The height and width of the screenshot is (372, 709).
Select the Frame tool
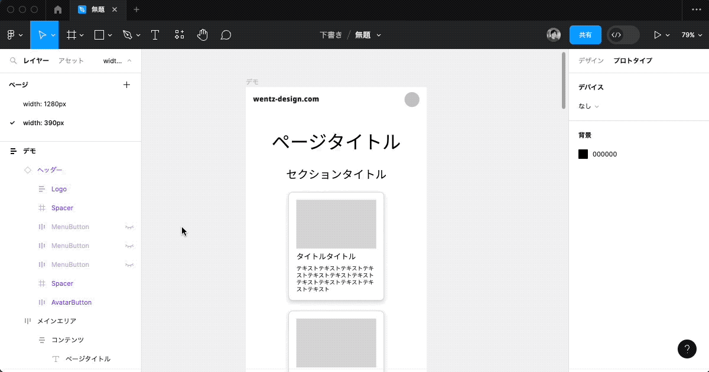71,35
